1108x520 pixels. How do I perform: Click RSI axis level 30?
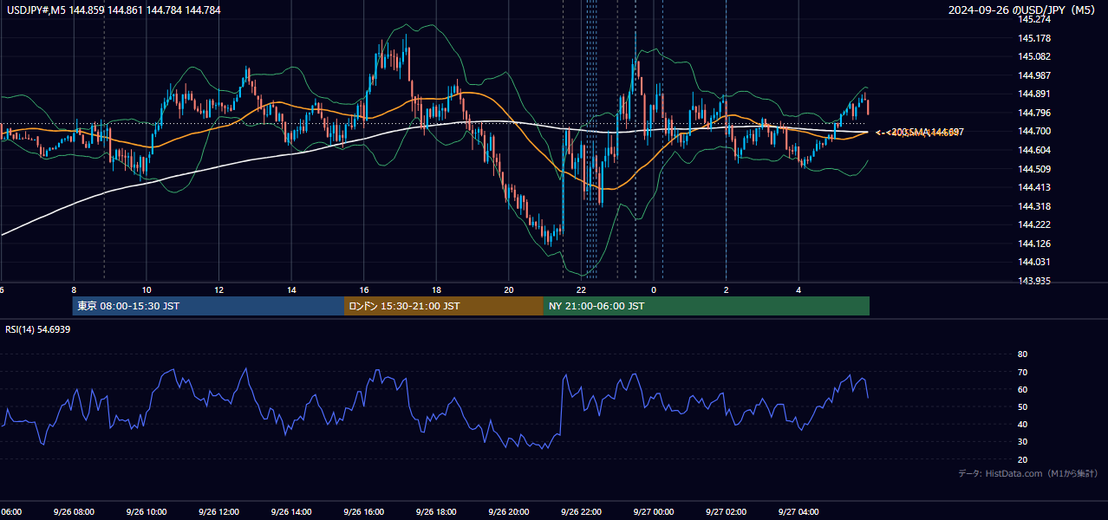tap(1023, 442)
